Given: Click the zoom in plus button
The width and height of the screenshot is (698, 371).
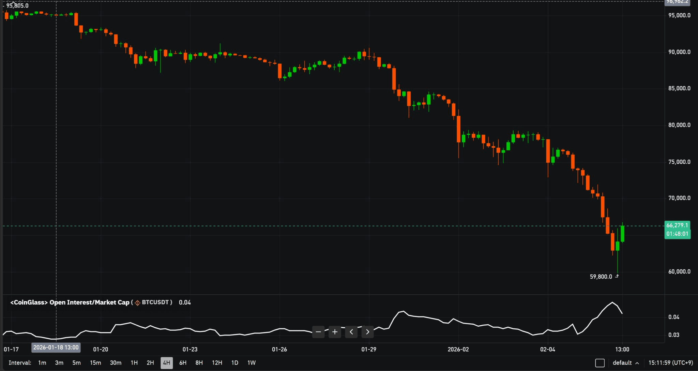Looking at the screenshot, I should coord(335,332).
